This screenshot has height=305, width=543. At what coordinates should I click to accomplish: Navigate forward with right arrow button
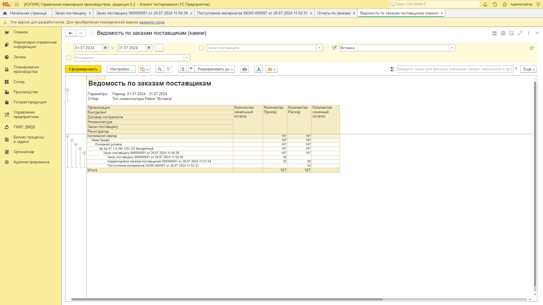(x=81, y=33)
